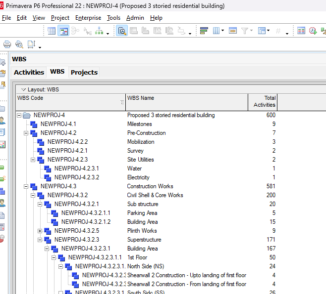Open Print Preview from the toolbar
Image resolution: width=326 pixels, height=294 pixels.
19,44
